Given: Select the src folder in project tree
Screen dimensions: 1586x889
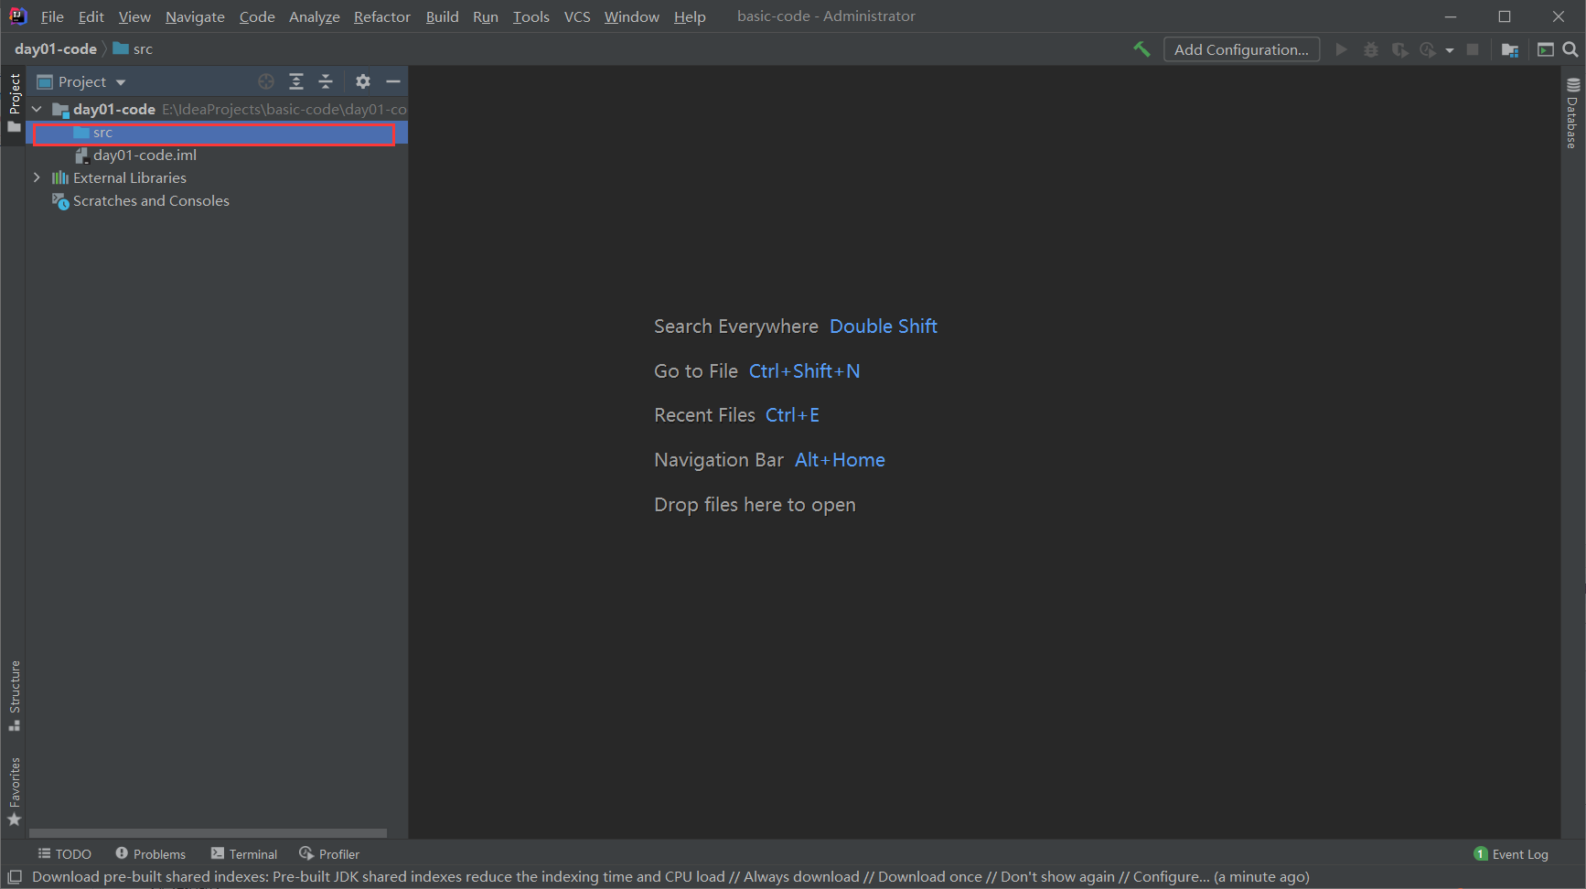Looking at the screenshot, I should [x=217, y=133].
